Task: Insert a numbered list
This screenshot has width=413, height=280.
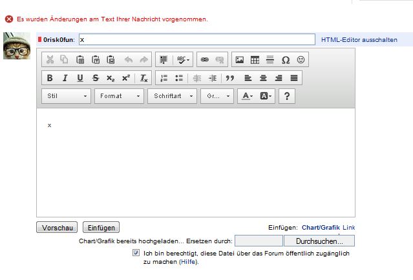Action: (x=164, y=78)
